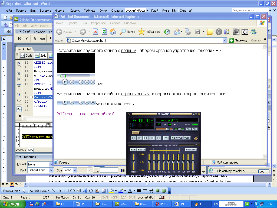Open History icon in IE toolbar
The height and width of the screenshot is (208, 277).
tap(167, 32)
